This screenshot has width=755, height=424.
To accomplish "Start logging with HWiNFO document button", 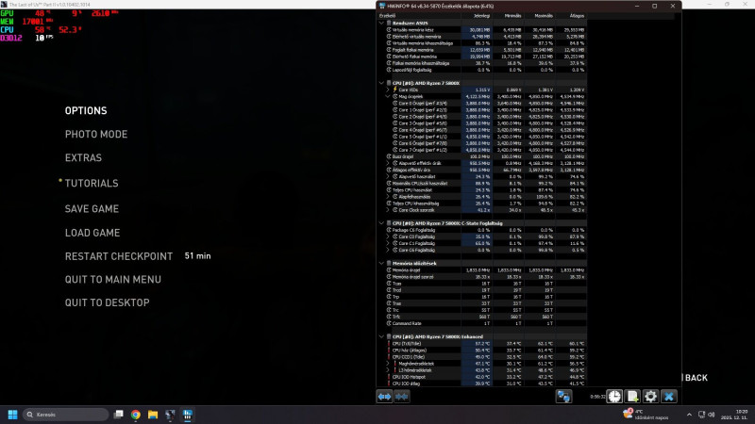I will [632, 397].
